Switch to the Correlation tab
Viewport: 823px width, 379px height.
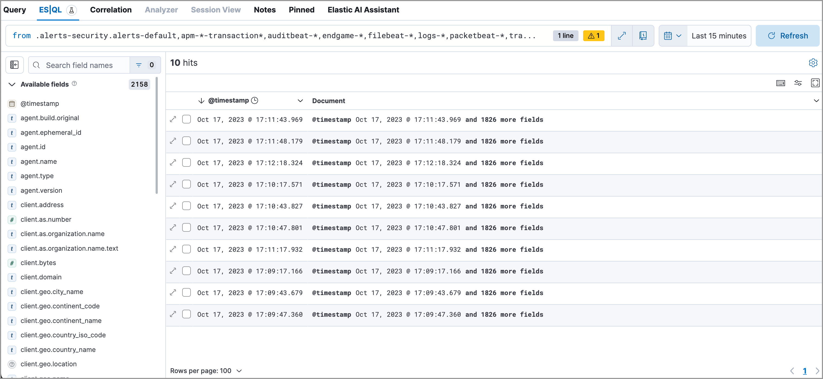coord(111,10)
